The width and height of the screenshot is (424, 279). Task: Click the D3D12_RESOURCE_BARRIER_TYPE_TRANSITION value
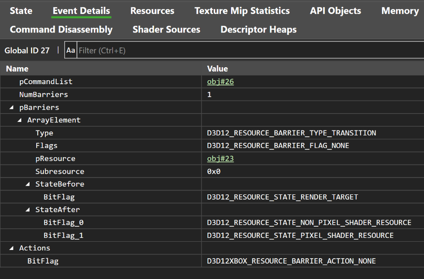click(292, 133)
